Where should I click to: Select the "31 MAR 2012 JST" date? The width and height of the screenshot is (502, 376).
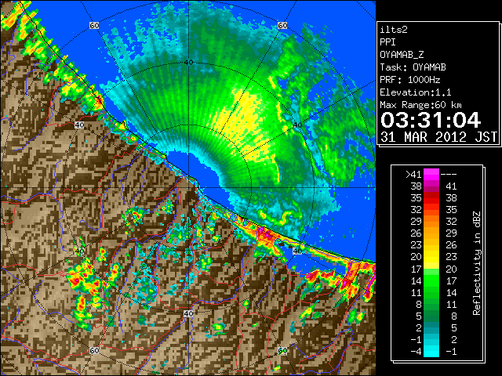pyautogui.click(x=439, y=137)
